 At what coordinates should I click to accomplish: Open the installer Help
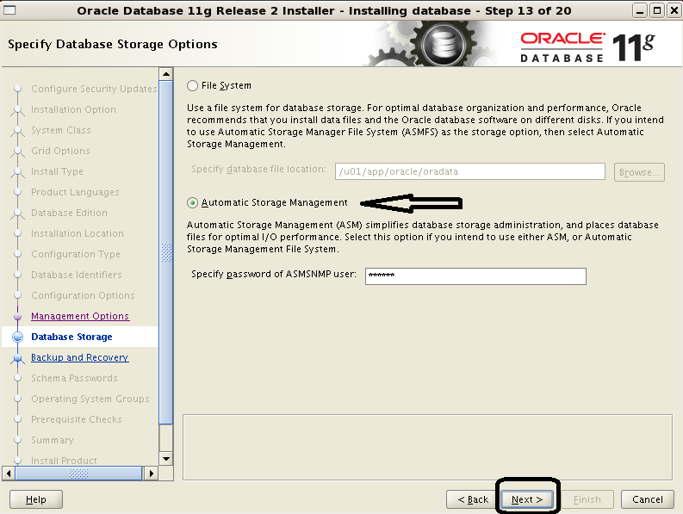(36, 499)
